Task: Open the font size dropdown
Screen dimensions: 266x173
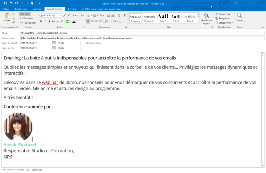Action: (61, 16)
